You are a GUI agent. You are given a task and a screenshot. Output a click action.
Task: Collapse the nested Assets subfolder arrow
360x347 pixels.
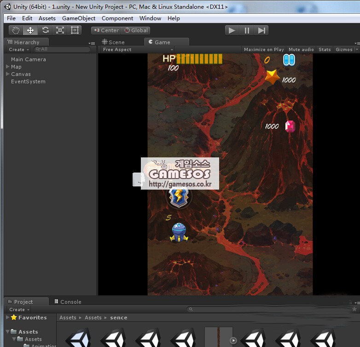pyautogui.click(x=14, y=339)
